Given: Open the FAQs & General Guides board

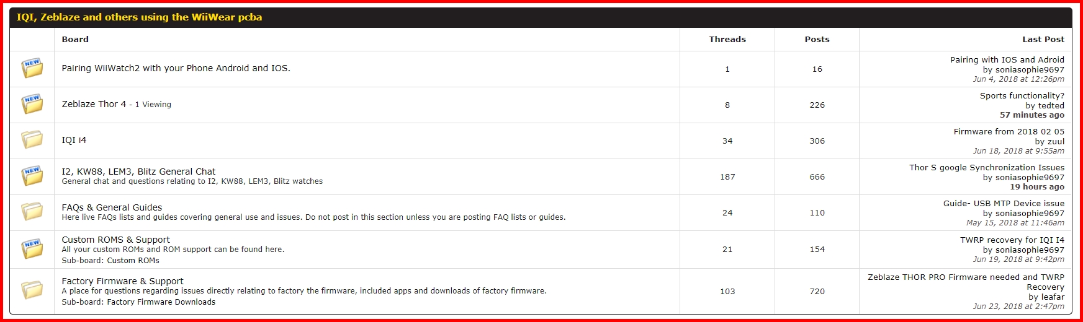Looking at the screenshot, I should click(x=112, y=207).
